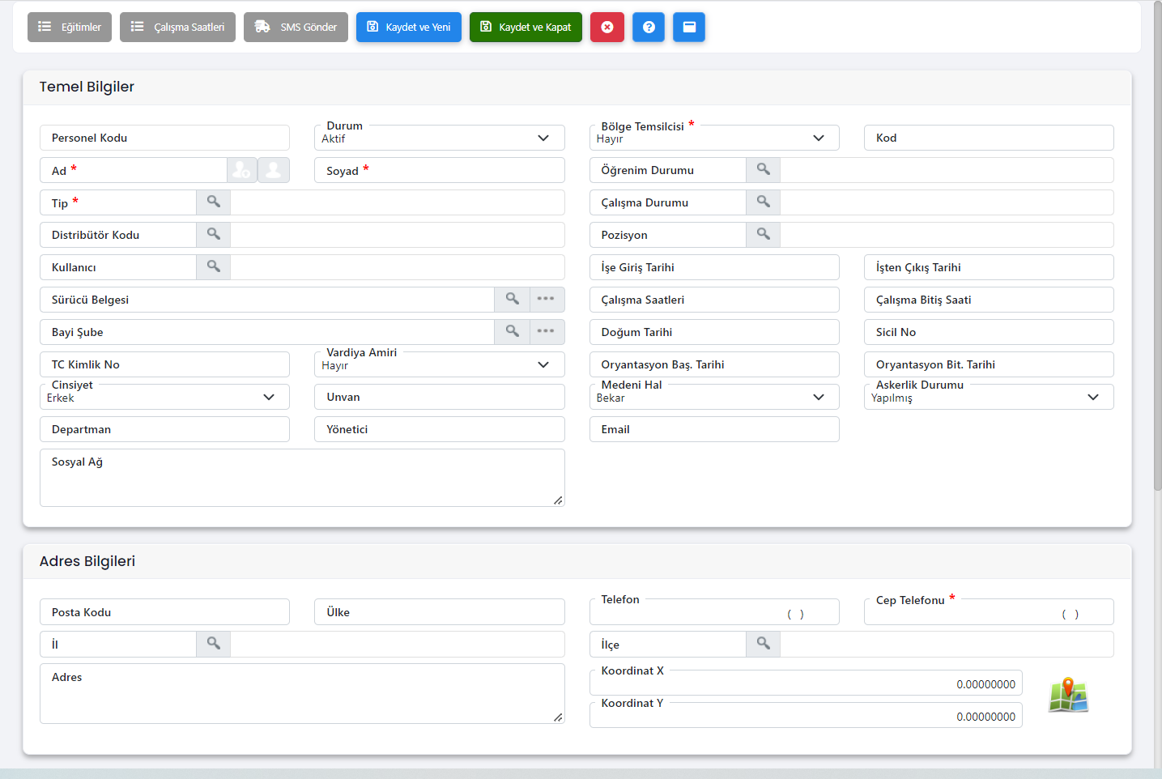Open the İlçe lookup search icon
The image size is (1162, 779).
(x=764, y=645)
